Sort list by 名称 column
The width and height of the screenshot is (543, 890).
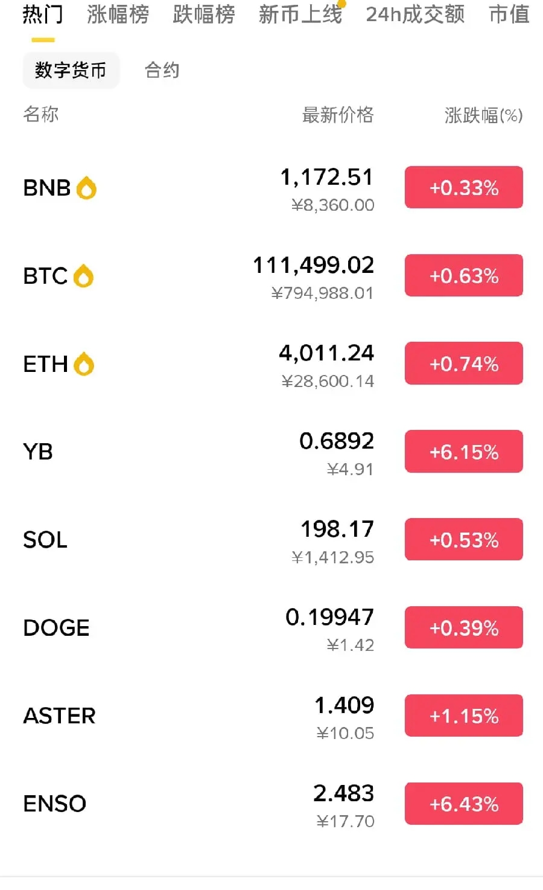click(41, 114)
